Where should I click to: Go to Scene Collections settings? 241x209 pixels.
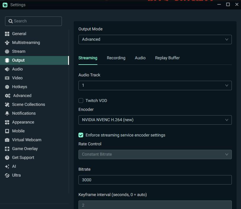click(28, 105)
